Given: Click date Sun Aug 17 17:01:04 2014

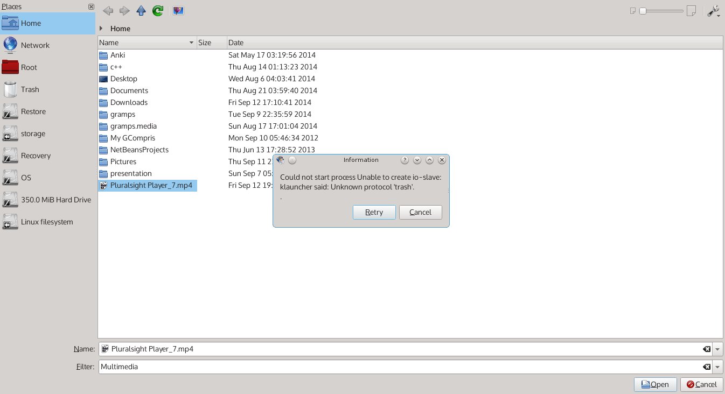Looking at the screenshot, I should pyautogui.click(x=273, y=126).
